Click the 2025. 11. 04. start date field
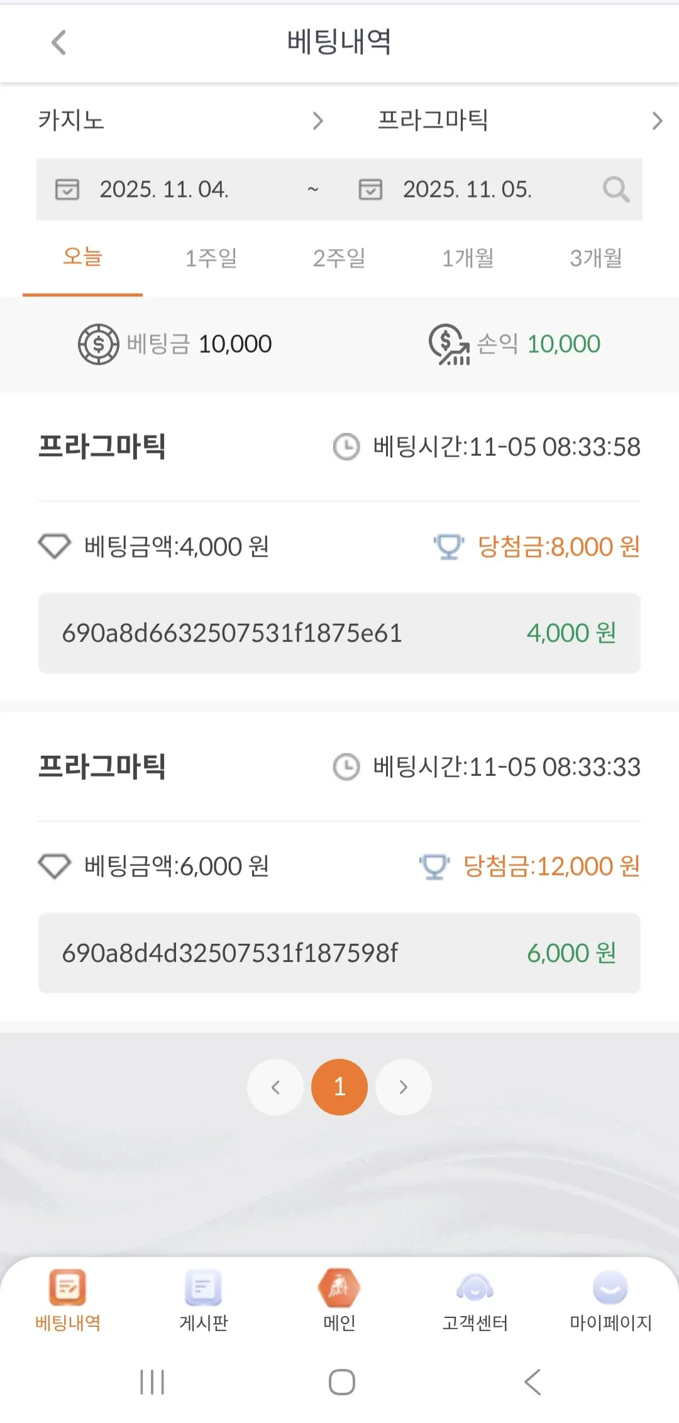This screenshot has width=679, height=1423. (x=164, y=189)
